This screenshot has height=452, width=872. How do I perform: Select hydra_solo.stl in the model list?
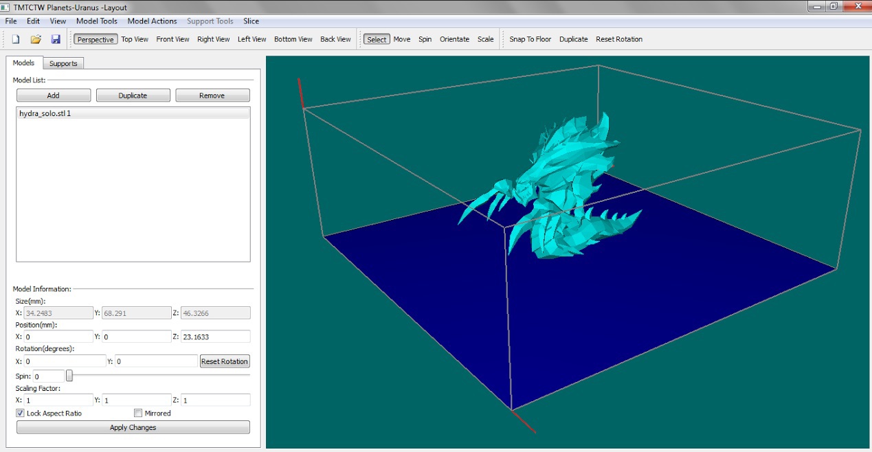click(45, 113)
